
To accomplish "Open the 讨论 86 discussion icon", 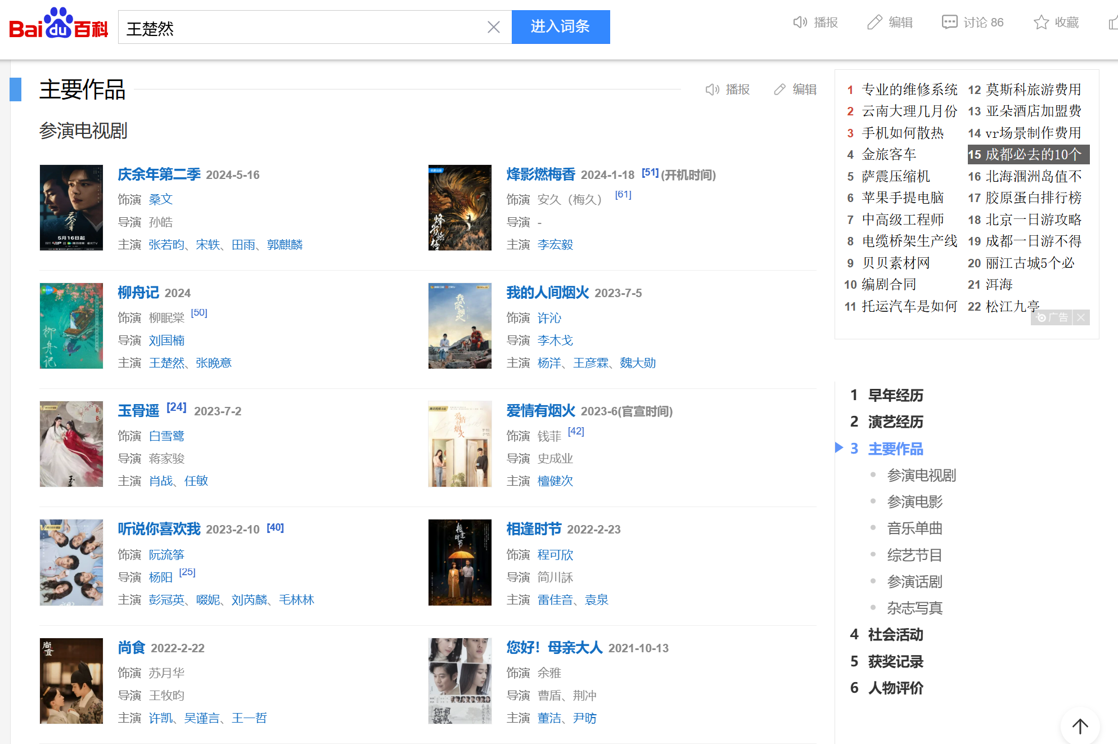I will coord(949,23).
